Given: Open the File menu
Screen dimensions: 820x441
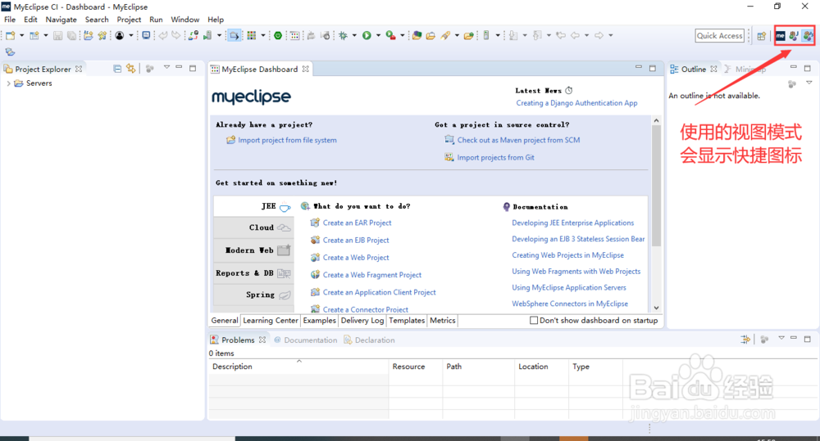Looking at the screenshot, I should coord(10,20).
